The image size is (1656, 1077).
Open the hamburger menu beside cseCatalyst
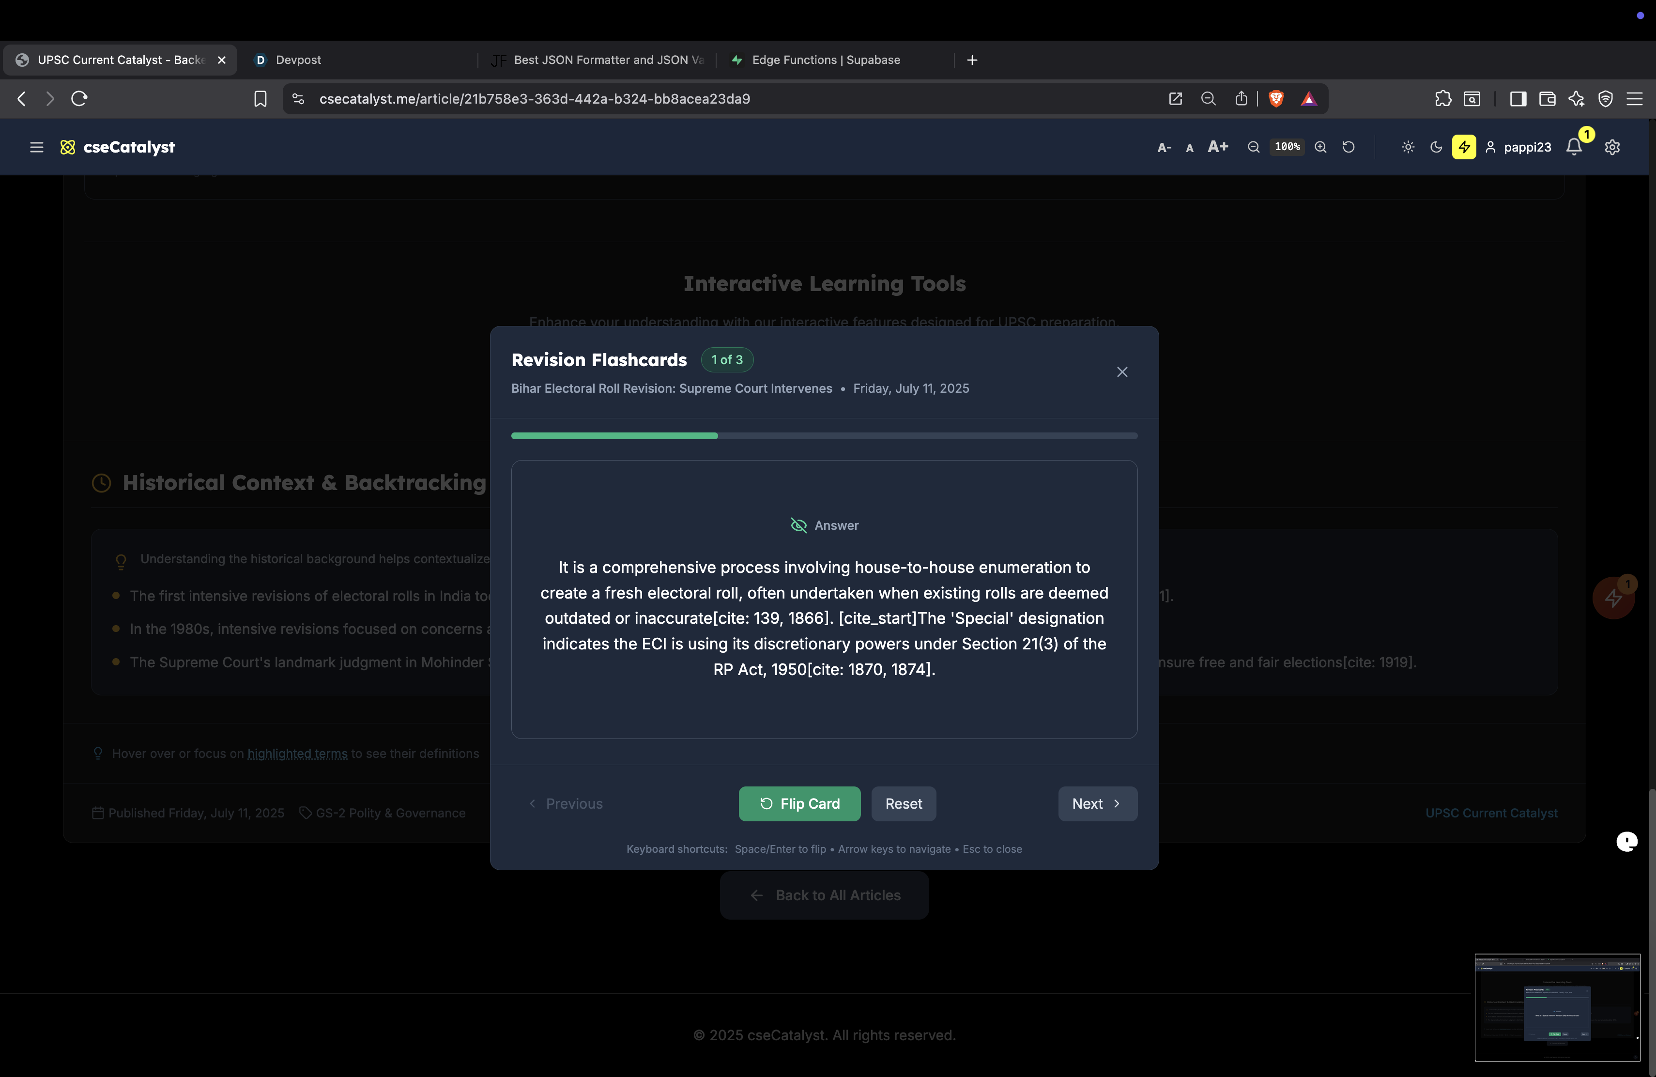tap(36, 147)
